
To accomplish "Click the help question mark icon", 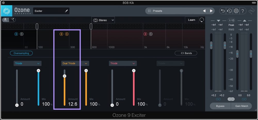I will [x=243, y=11].
